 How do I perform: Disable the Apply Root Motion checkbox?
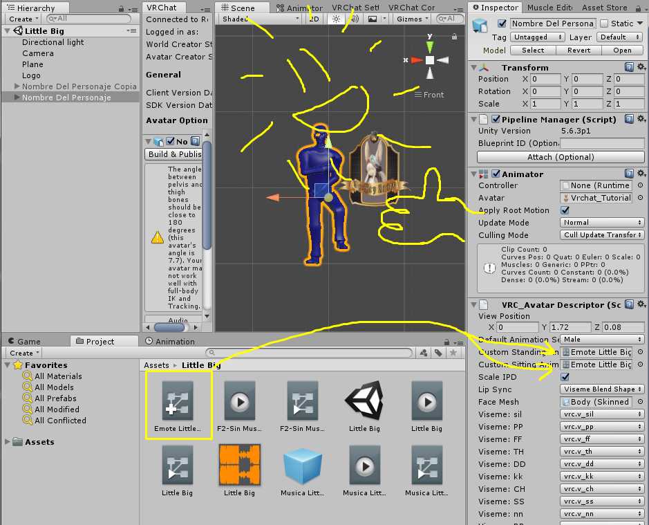click(x=565, y=210)
